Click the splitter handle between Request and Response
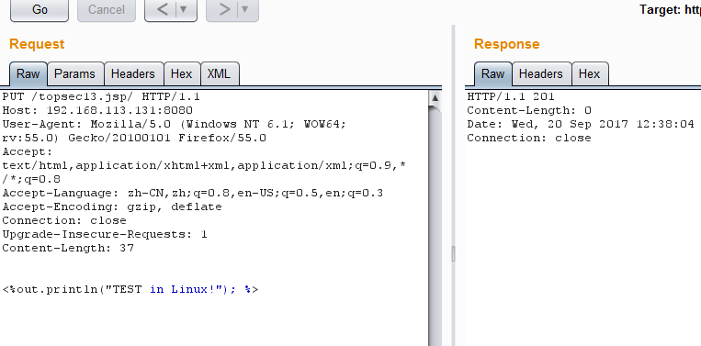Screen dimensions: 701x346 (453, 254)
